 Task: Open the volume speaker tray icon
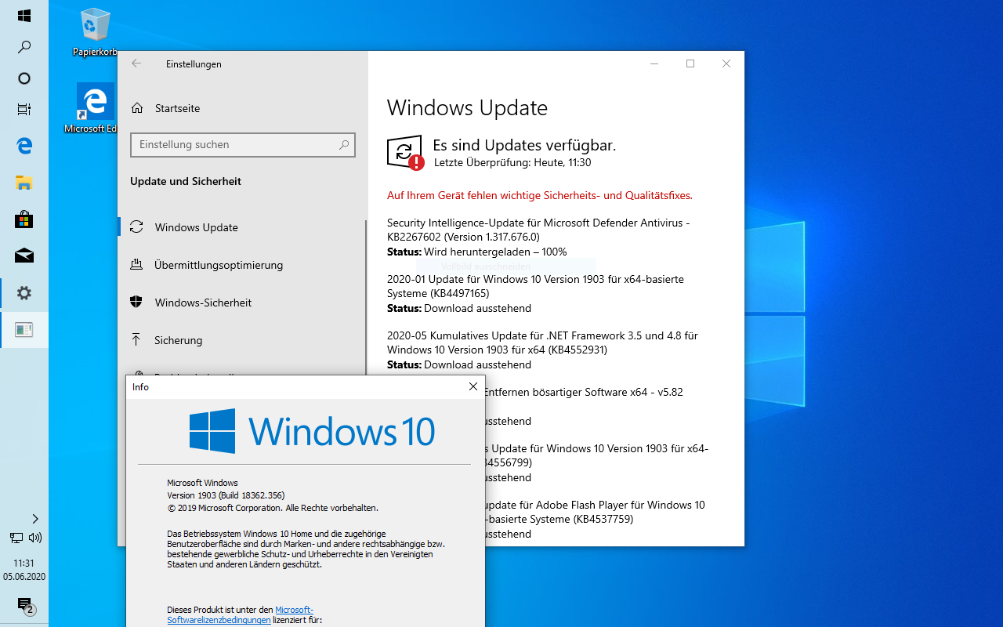tap(35, 538)
